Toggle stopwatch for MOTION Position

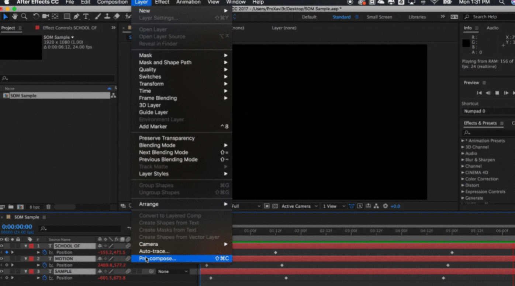pos(45,265)
